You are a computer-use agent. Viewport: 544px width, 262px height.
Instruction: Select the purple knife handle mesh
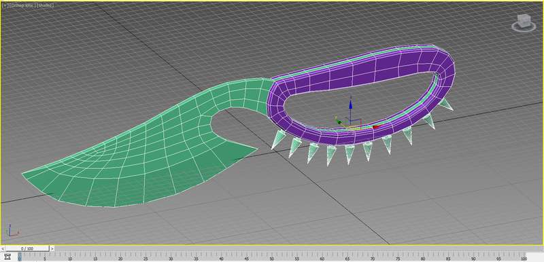tap(364, 69)
